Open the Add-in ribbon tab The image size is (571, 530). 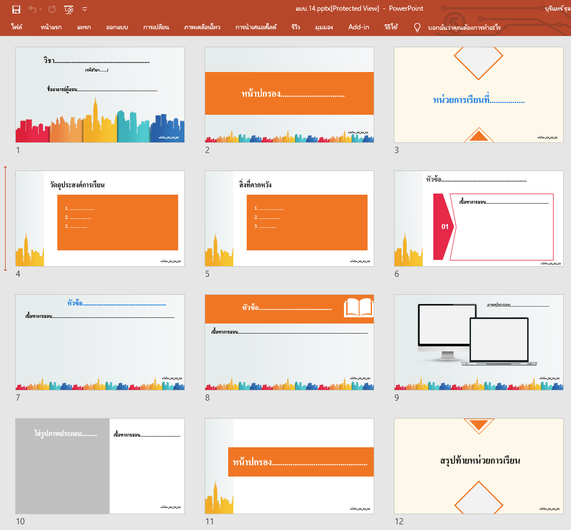(359, 27)
